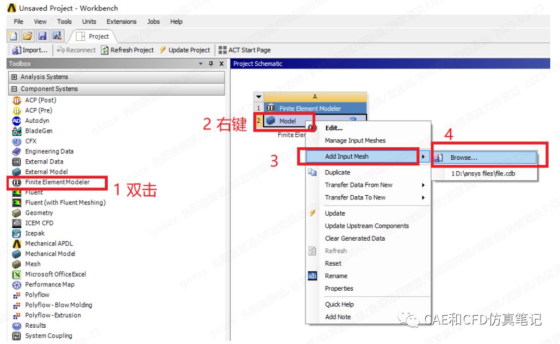Select the ACP (Post) component icon
Image resolution: width=560 pixels, height=344 pixels.
tap(16, 101)
